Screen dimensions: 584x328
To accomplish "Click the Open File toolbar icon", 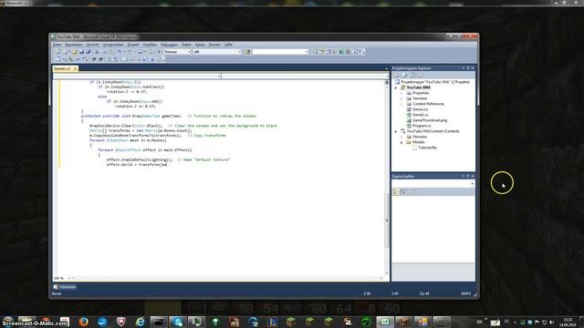I will [75, 52].
